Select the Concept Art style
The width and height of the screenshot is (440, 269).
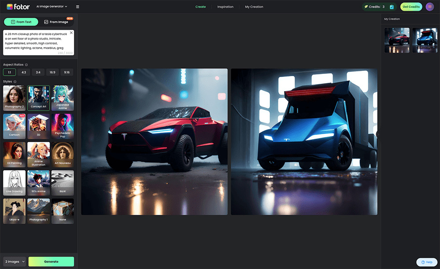38,97
